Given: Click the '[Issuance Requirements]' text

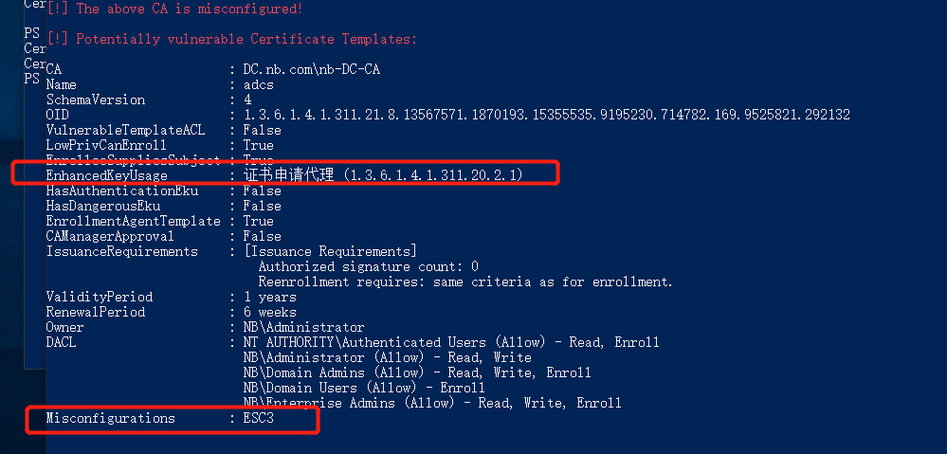Looking at the screenshot, I should tap(330, 251).
